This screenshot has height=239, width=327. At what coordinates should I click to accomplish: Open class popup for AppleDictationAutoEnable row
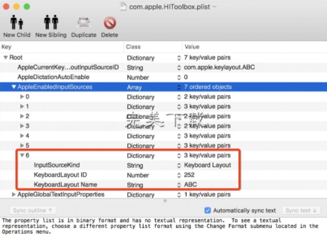179,77
